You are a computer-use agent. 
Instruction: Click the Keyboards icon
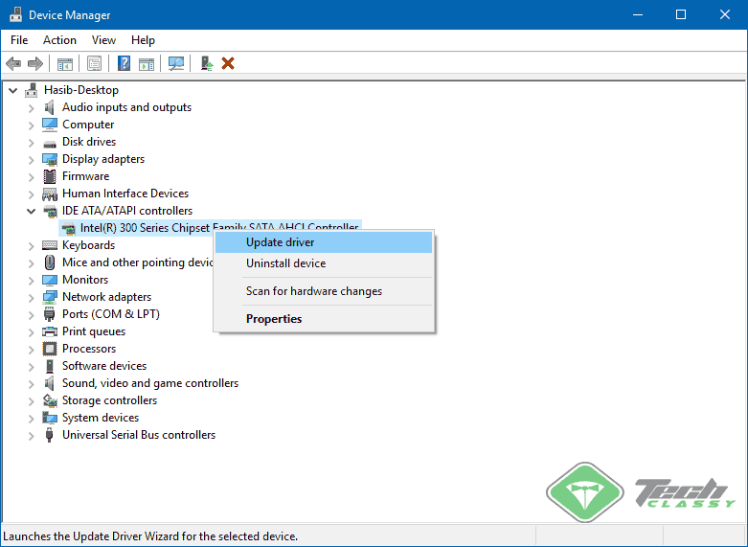[x=50, y=245]
